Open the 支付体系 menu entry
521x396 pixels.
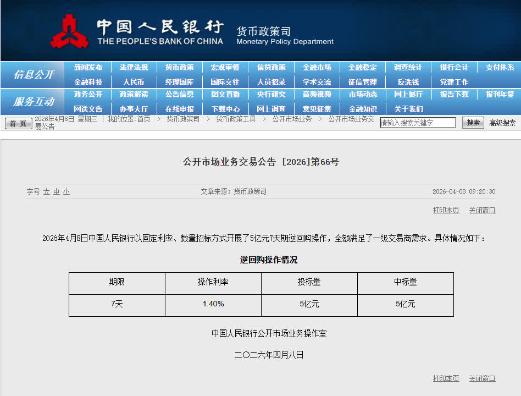click(500, 67)
